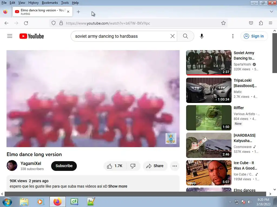Viewport: 277px width, 207px height.
Task: Open the YouTube hamburger guide menu
Action: coord(10,36)
